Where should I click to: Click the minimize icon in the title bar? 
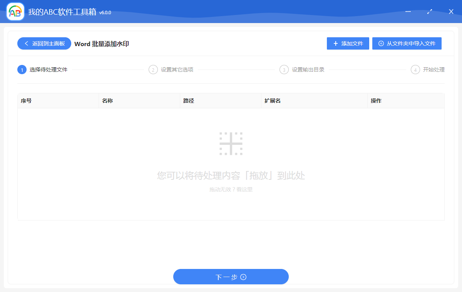pos(408,12)
